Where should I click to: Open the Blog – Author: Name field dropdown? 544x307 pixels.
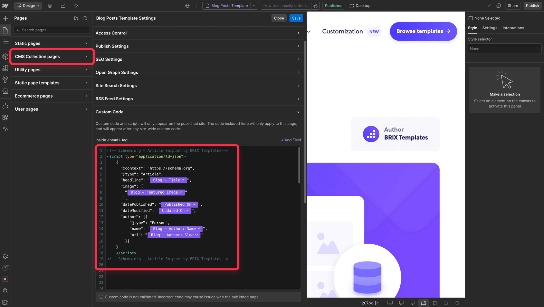tap(176, 229)
